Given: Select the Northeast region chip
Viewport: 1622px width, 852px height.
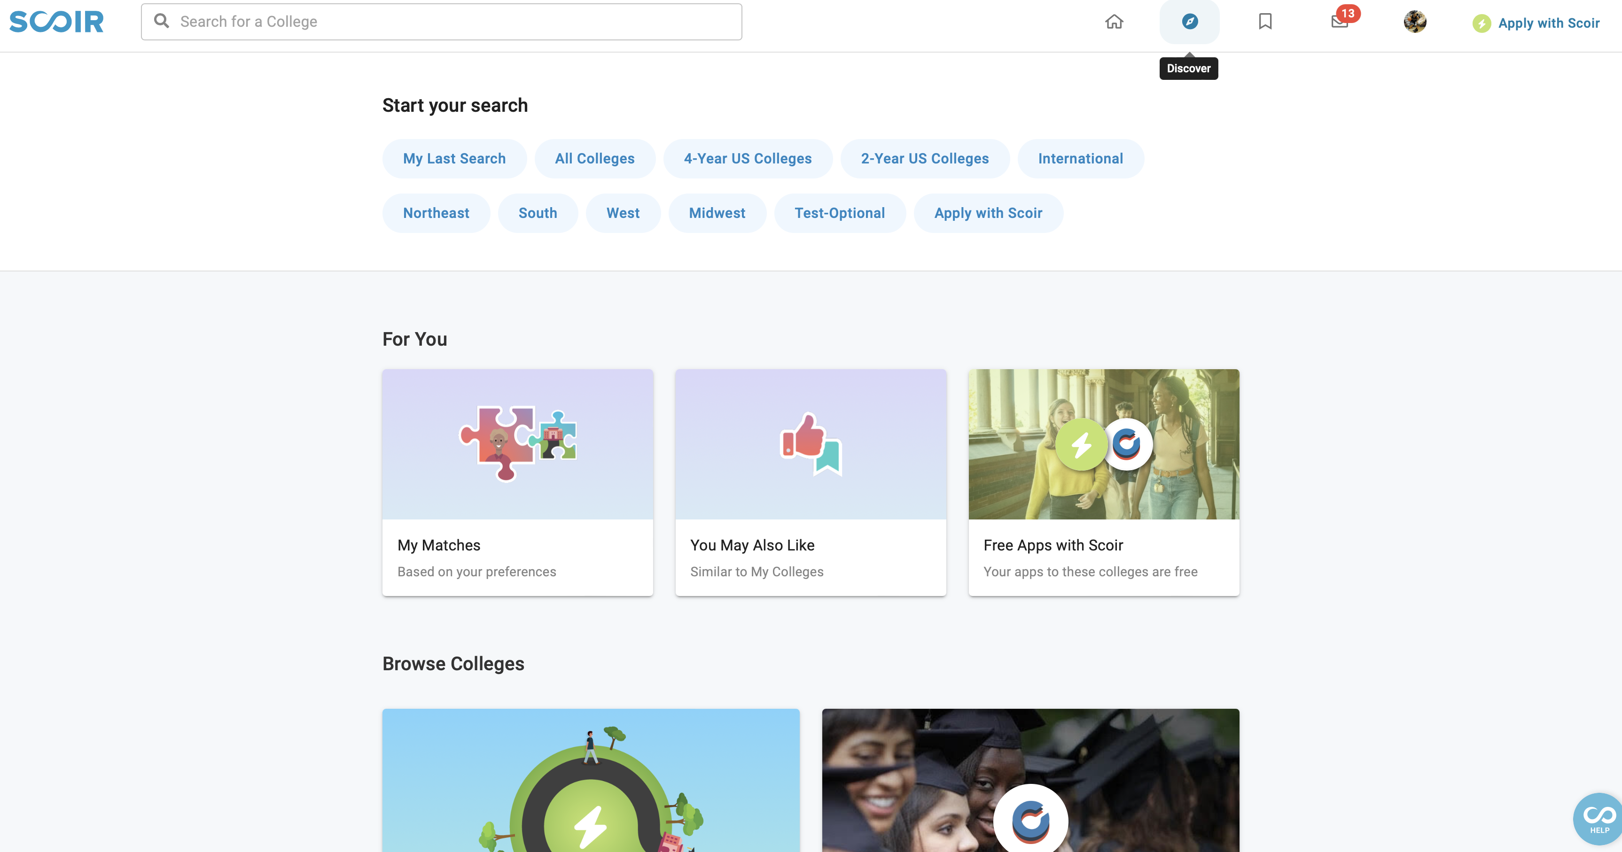Looking at the screenshot, I should (436, 213).
